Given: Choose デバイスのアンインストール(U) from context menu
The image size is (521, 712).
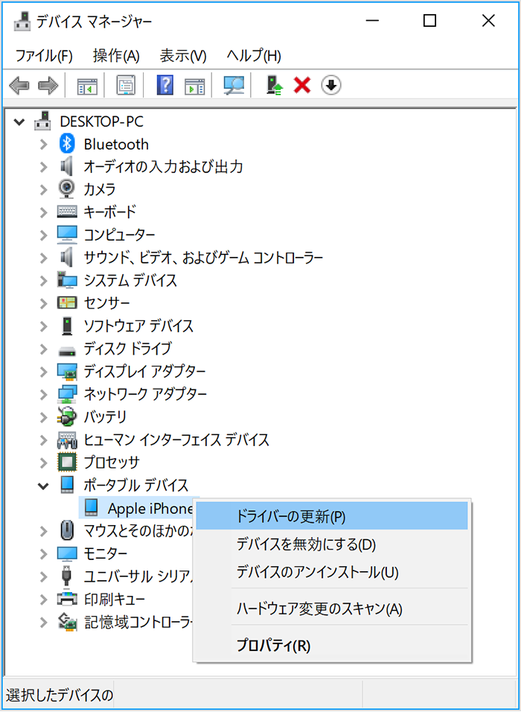Looking at the screenshot, I should [x=332, y=572].
